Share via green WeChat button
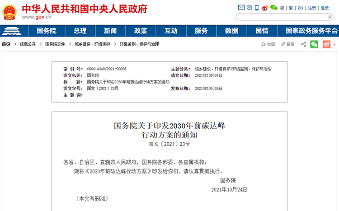Screen dimensions: 339x211 coord(314,44)
